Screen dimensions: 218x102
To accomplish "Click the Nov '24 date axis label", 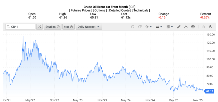I will click(x=150, y=100).
